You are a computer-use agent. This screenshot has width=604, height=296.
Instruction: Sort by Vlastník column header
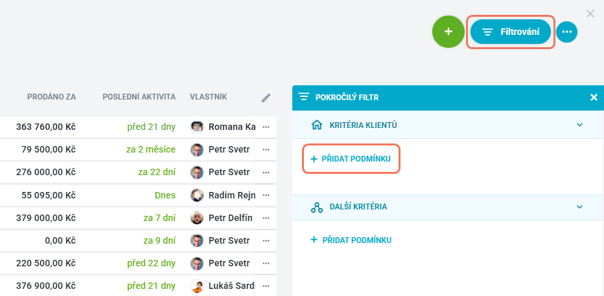[x=209, y=97]
